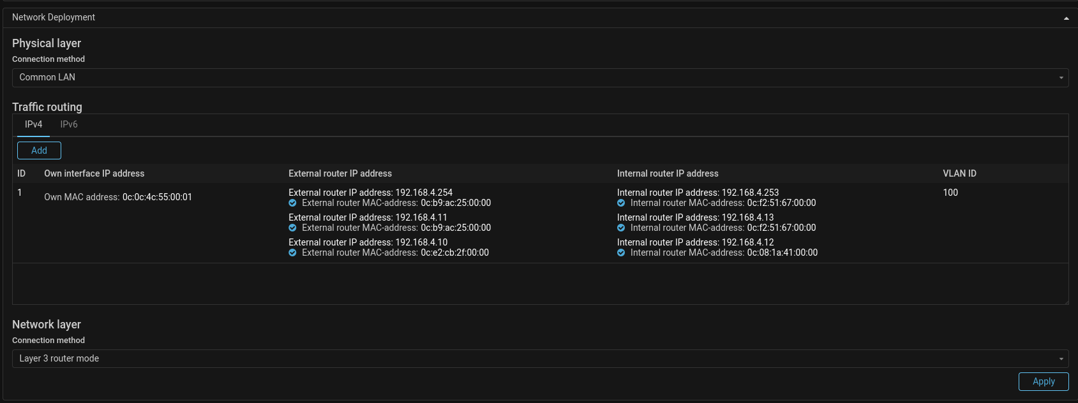Viewport: 1078px width, 403px height.
Task: Click the VLAN ID value 100
Action: pos(950,193)
